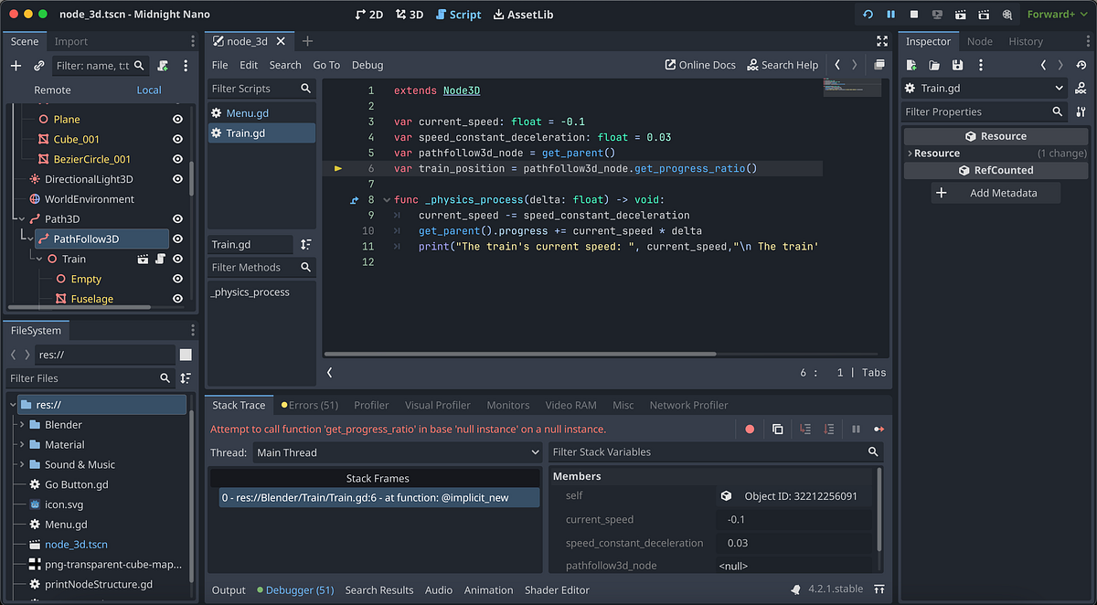Click the Step Into icon in the debugger
Screen dimensions: 1097x605
[x=805, y=429]
